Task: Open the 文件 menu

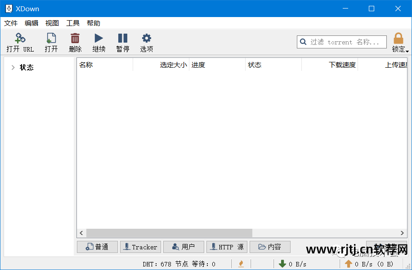Action: pos(11,23)
